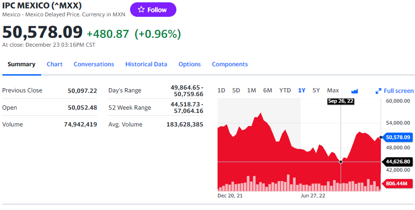Click the Full screen expand icon
The height and width of the screenshot is (210, 415).
379,91
